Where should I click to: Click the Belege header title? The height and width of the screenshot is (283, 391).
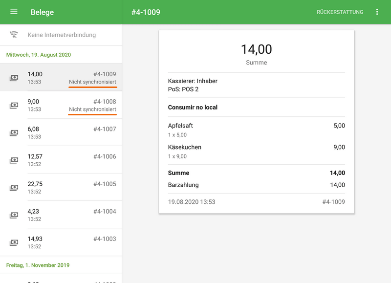tap(42, 12)
